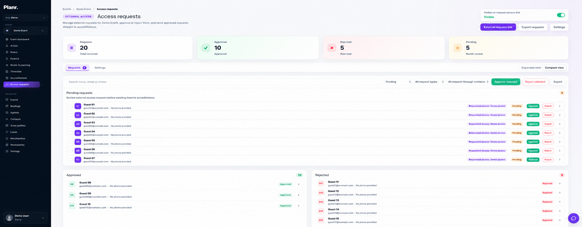Screen dimensions: 582x227
Task: Expand Guest 12 rejected row chevron
Action: click(560, 193)
